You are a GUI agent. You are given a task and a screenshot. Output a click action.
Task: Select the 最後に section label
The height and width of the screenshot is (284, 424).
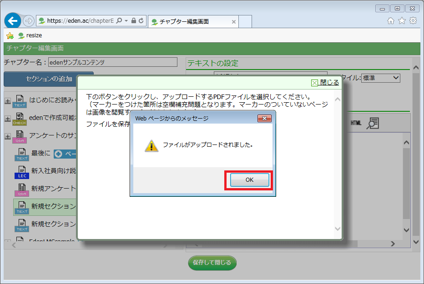(41, 153)
